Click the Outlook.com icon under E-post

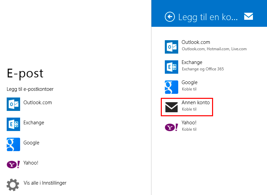[13, 104]
